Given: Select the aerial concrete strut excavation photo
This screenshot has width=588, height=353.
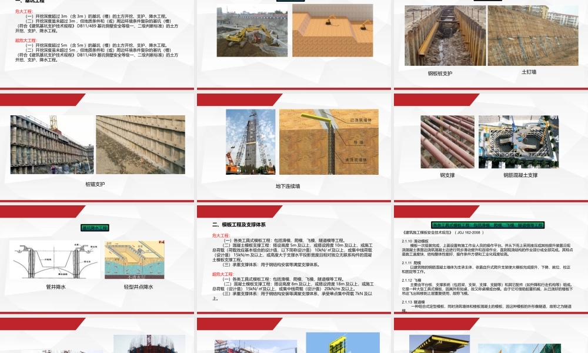Looking at the screenshot, I should click(x=519, y=142).
